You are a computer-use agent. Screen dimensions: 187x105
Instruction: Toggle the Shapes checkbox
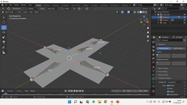coord(168,92)
